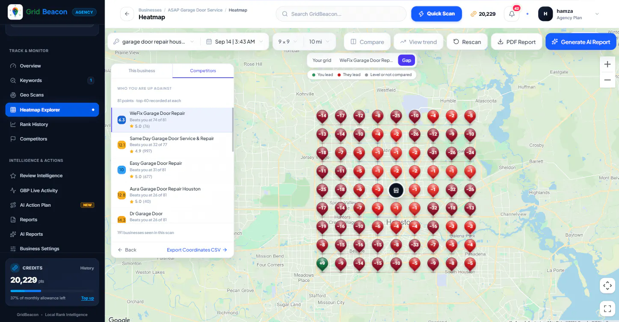Select the -19 map pin

coord(322,227)
